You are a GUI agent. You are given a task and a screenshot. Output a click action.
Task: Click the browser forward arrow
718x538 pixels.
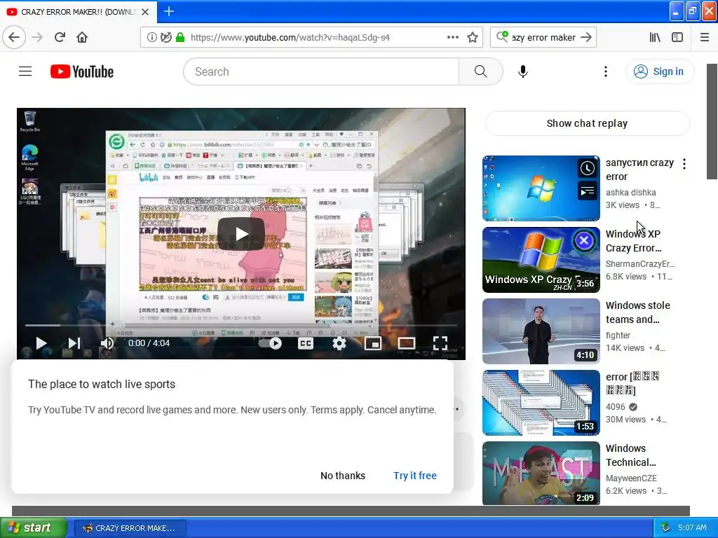pos(37,37)
